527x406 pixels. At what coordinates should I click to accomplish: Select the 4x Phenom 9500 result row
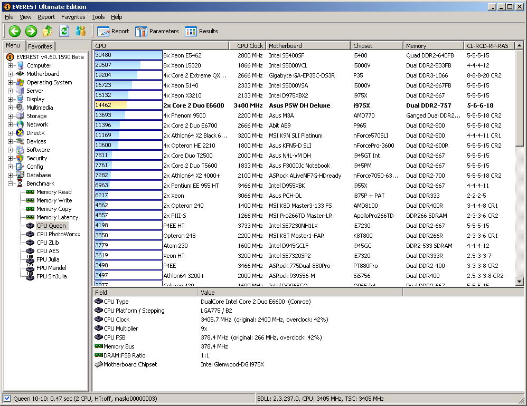point(304,115)
